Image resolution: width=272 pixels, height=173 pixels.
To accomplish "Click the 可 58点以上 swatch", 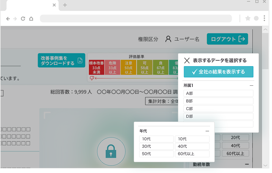I will 145,67.
